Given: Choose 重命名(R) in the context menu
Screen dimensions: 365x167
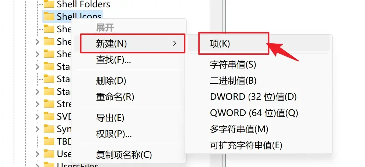Looking at the screenshot, I should click(115, 97).
